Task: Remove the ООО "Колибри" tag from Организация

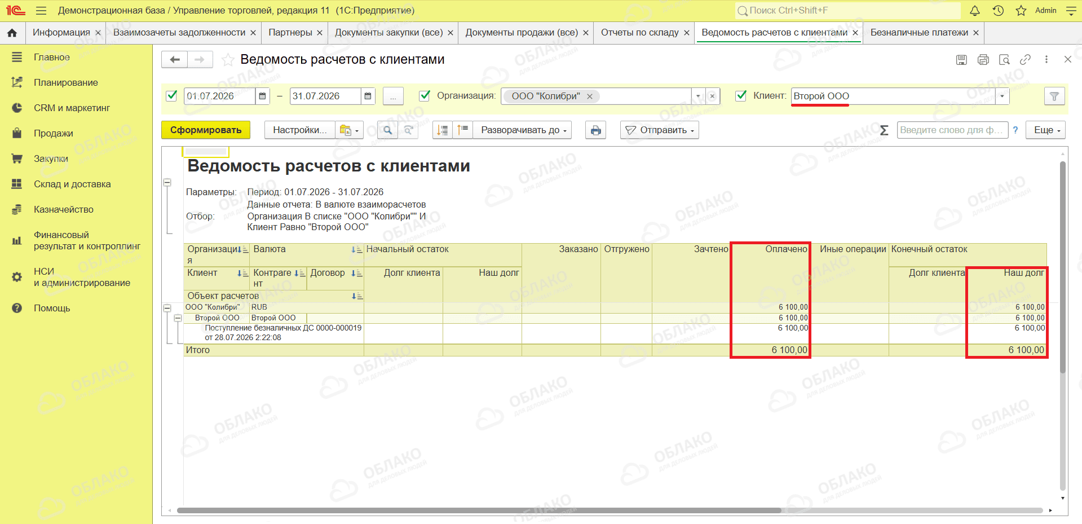Action: 590,96
